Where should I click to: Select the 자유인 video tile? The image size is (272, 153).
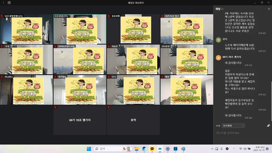pyautogui.click(x=133, y=59)
